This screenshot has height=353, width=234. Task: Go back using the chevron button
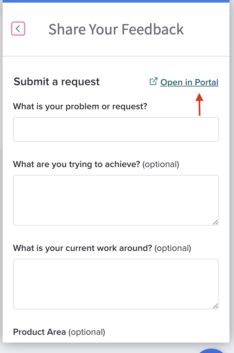(18, 29)
